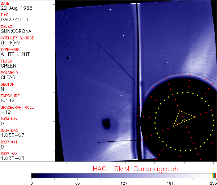Screen dimensions: 217x185
Task: Click the rainbow end of the color bar
Action: point(214,175)
